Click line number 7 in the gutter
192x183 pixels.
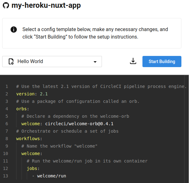pyautogui.click(x=7, y=131)
